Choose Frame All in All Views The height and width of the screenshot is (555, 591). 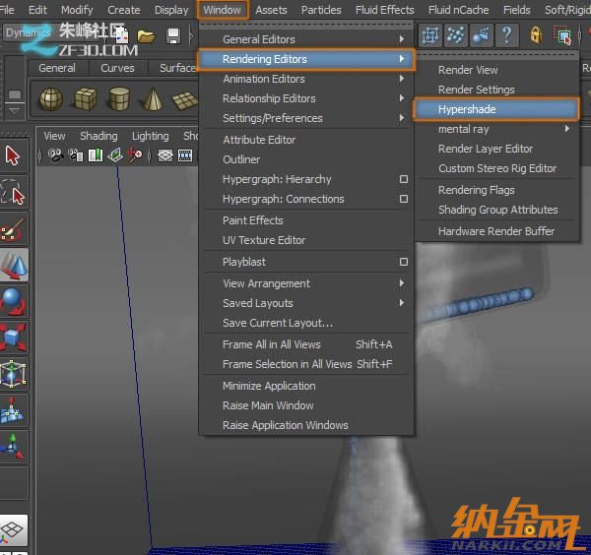pyautogui.click(x=306, y=344)
